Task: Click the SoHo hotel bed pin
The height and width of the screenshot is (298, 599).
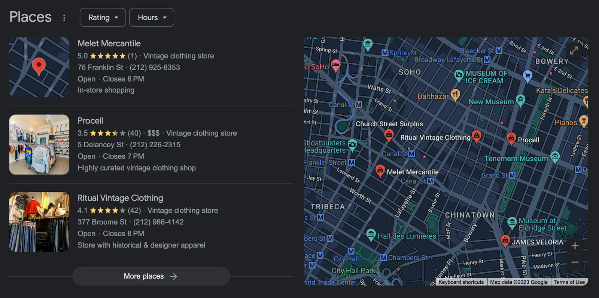Action: [x=336, y=66]
